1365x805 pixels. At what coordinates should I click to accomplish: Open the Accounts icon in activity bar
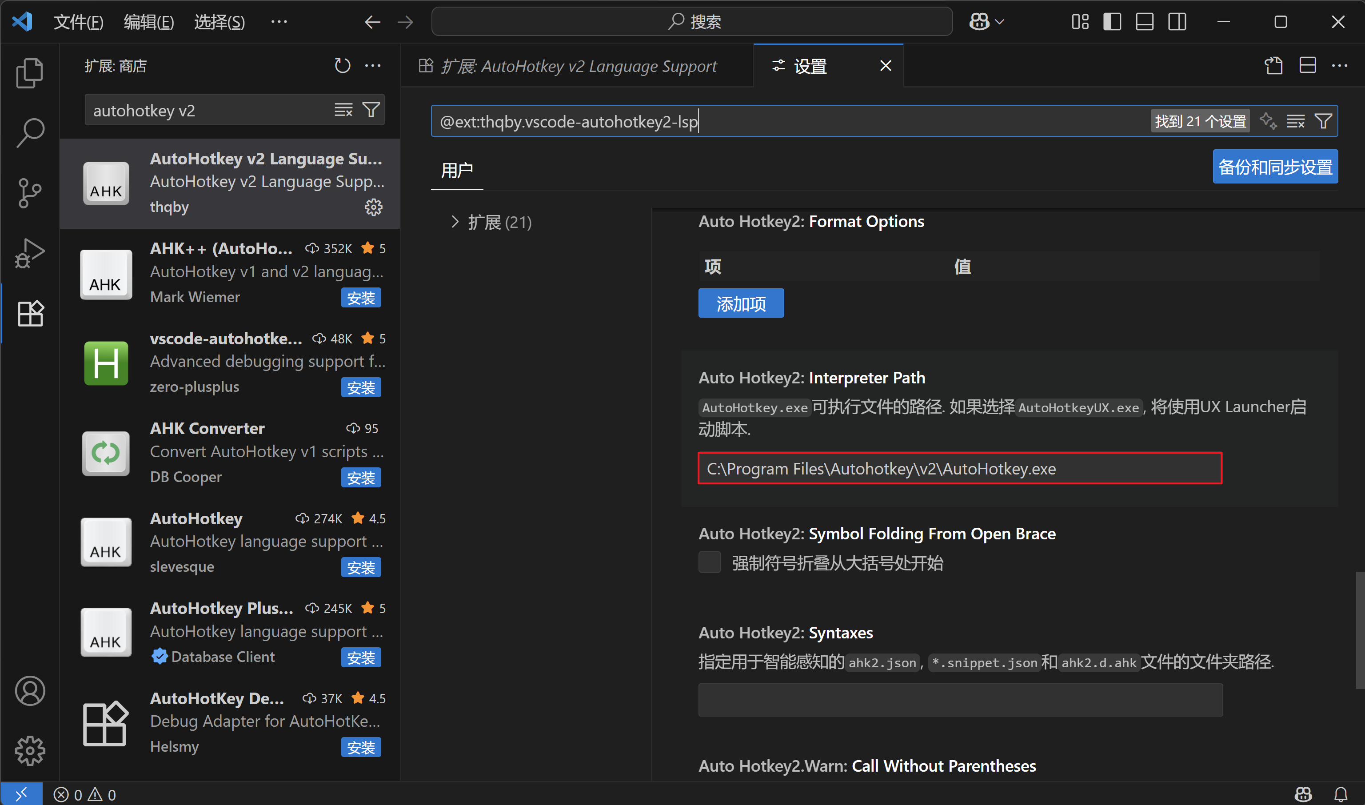(30, 690)
